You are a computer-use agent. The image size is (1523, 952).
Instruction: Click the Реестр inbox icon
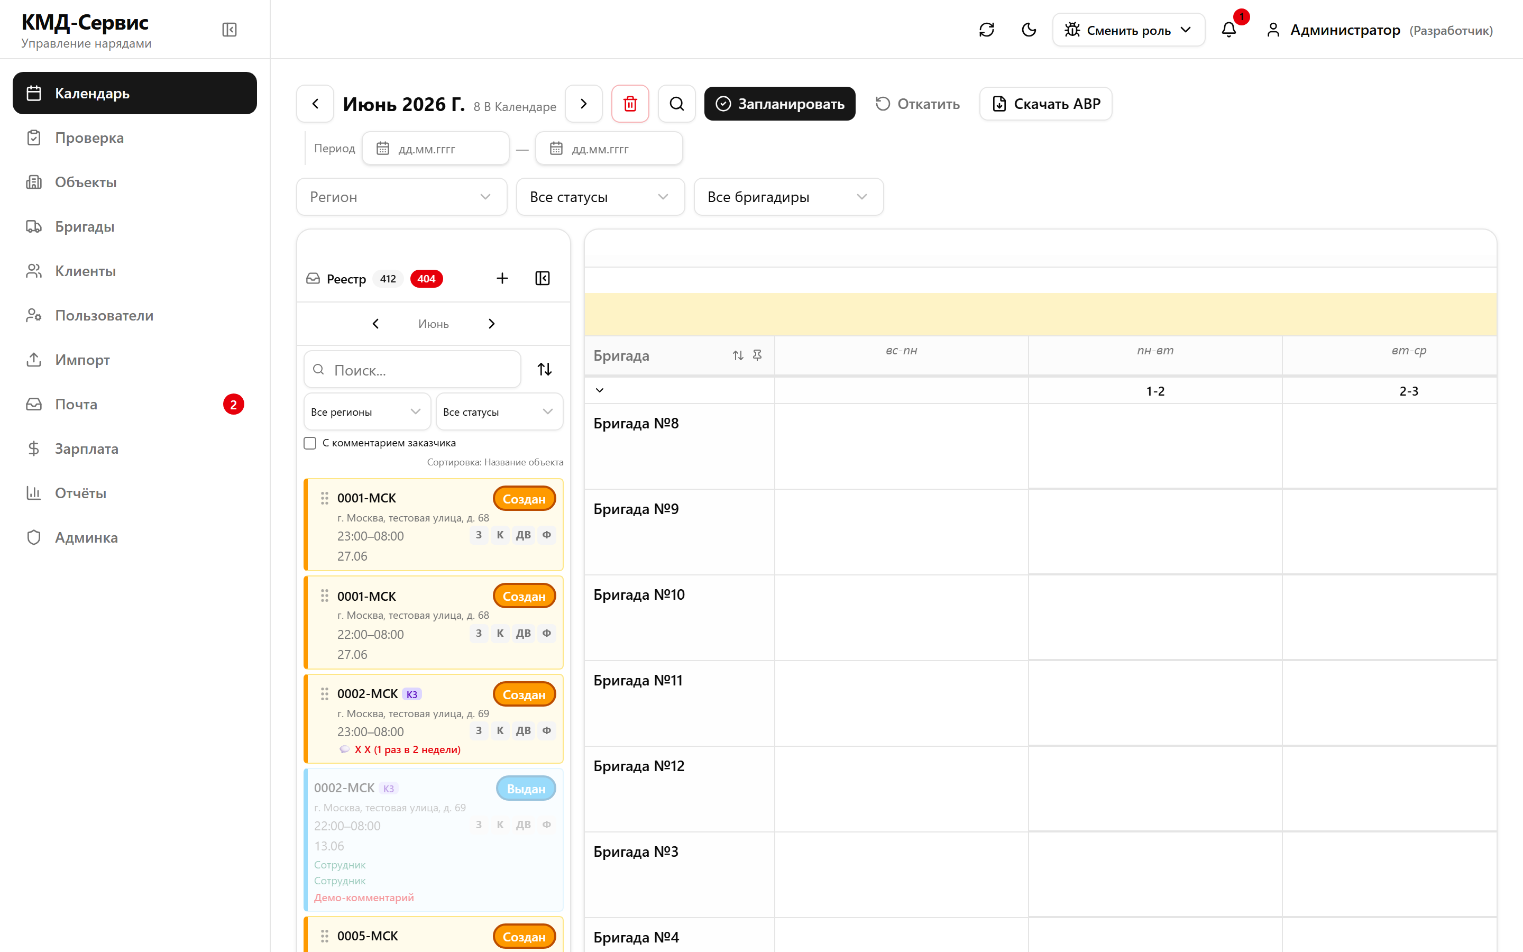pyautogui.click(x=313, y=278)
